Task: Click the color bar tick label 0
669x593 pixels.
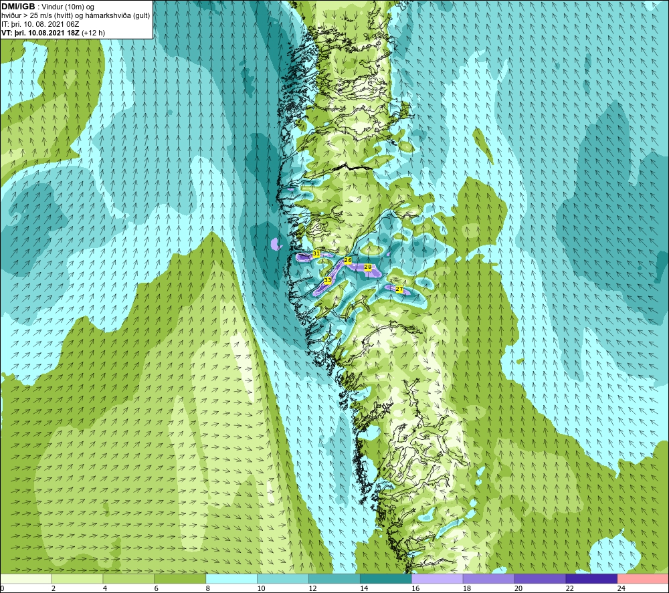Action: (x=3, y=588)
